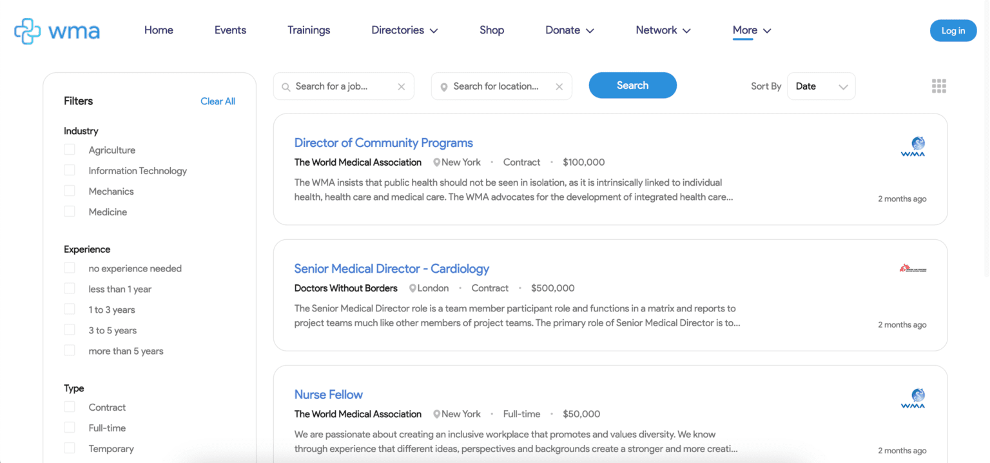Select Information Technology industry checkbox
The image size is (990, 463).
click(x=70, y=170)
